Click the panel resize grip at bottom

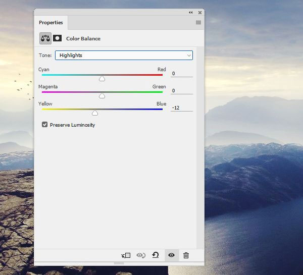click(x=119, y=263)
